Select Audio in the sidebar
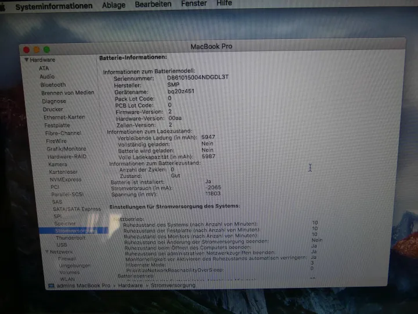This screenshot has width=418, height=314. tap(47, 77)
